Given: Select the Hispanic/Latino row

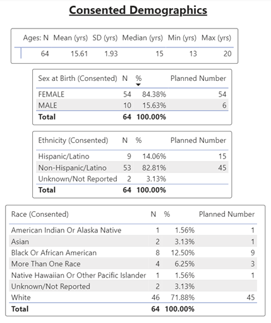Looking at the screenshot, I should point(132,156).
